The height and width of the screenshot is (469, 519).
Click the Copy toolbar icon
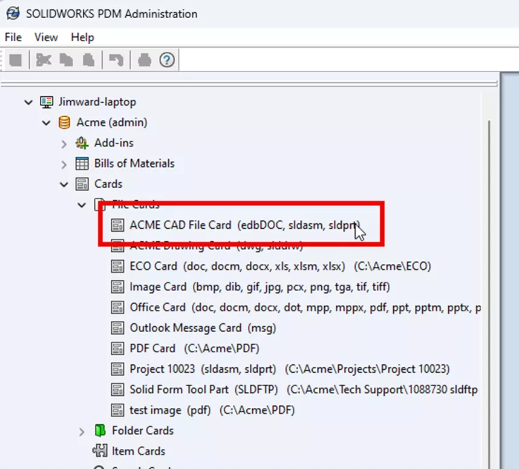coord(64,59)
